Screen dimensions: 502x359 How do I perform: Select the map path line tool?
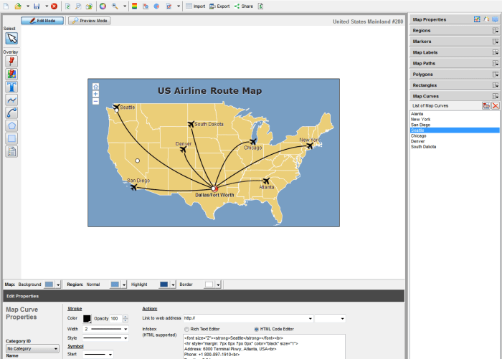11,100
